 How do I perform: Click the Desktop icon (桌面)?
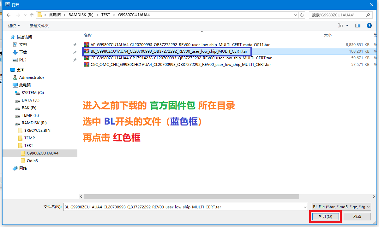click(x=13, y=70)
